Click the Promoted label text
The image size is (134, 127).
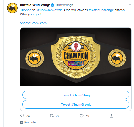coord(31,122)
